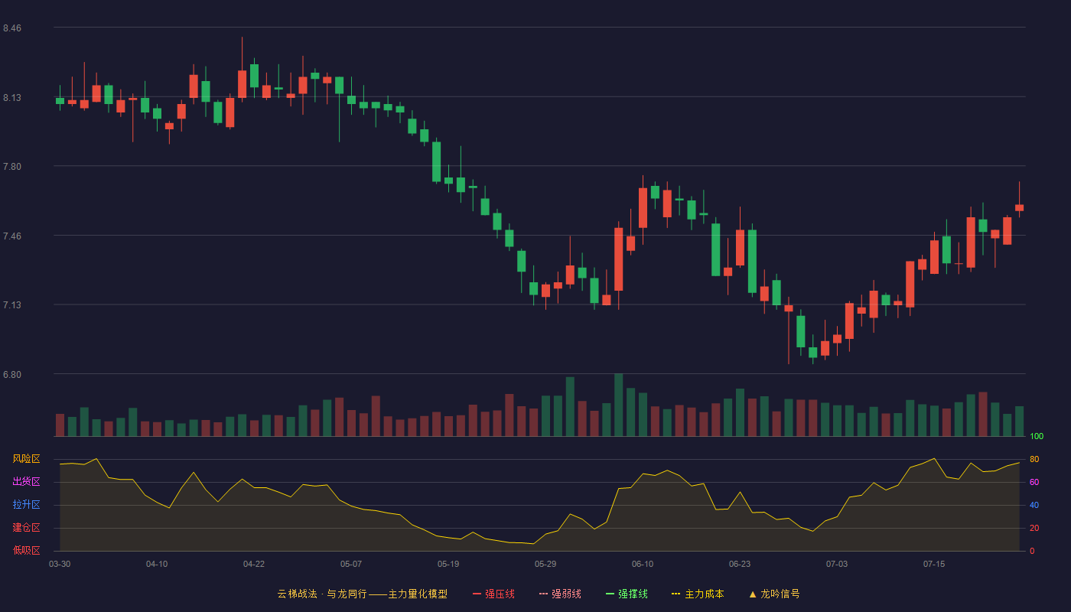Select the 出货区 zone label

(x=26, y=482)
